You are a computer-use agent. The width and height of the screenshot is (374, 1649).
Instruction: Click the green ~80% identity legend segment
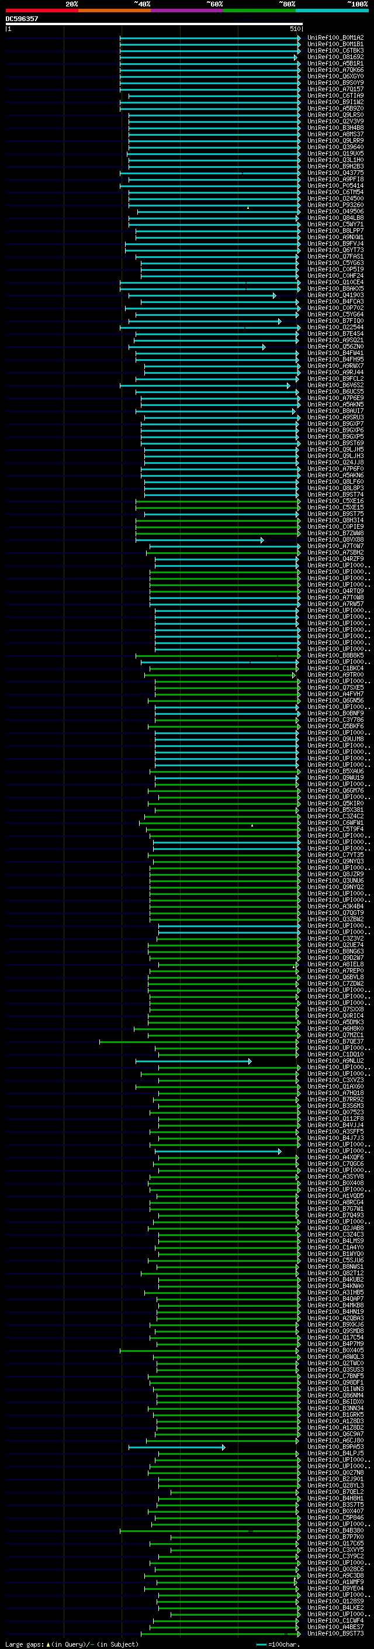point(259,11)
